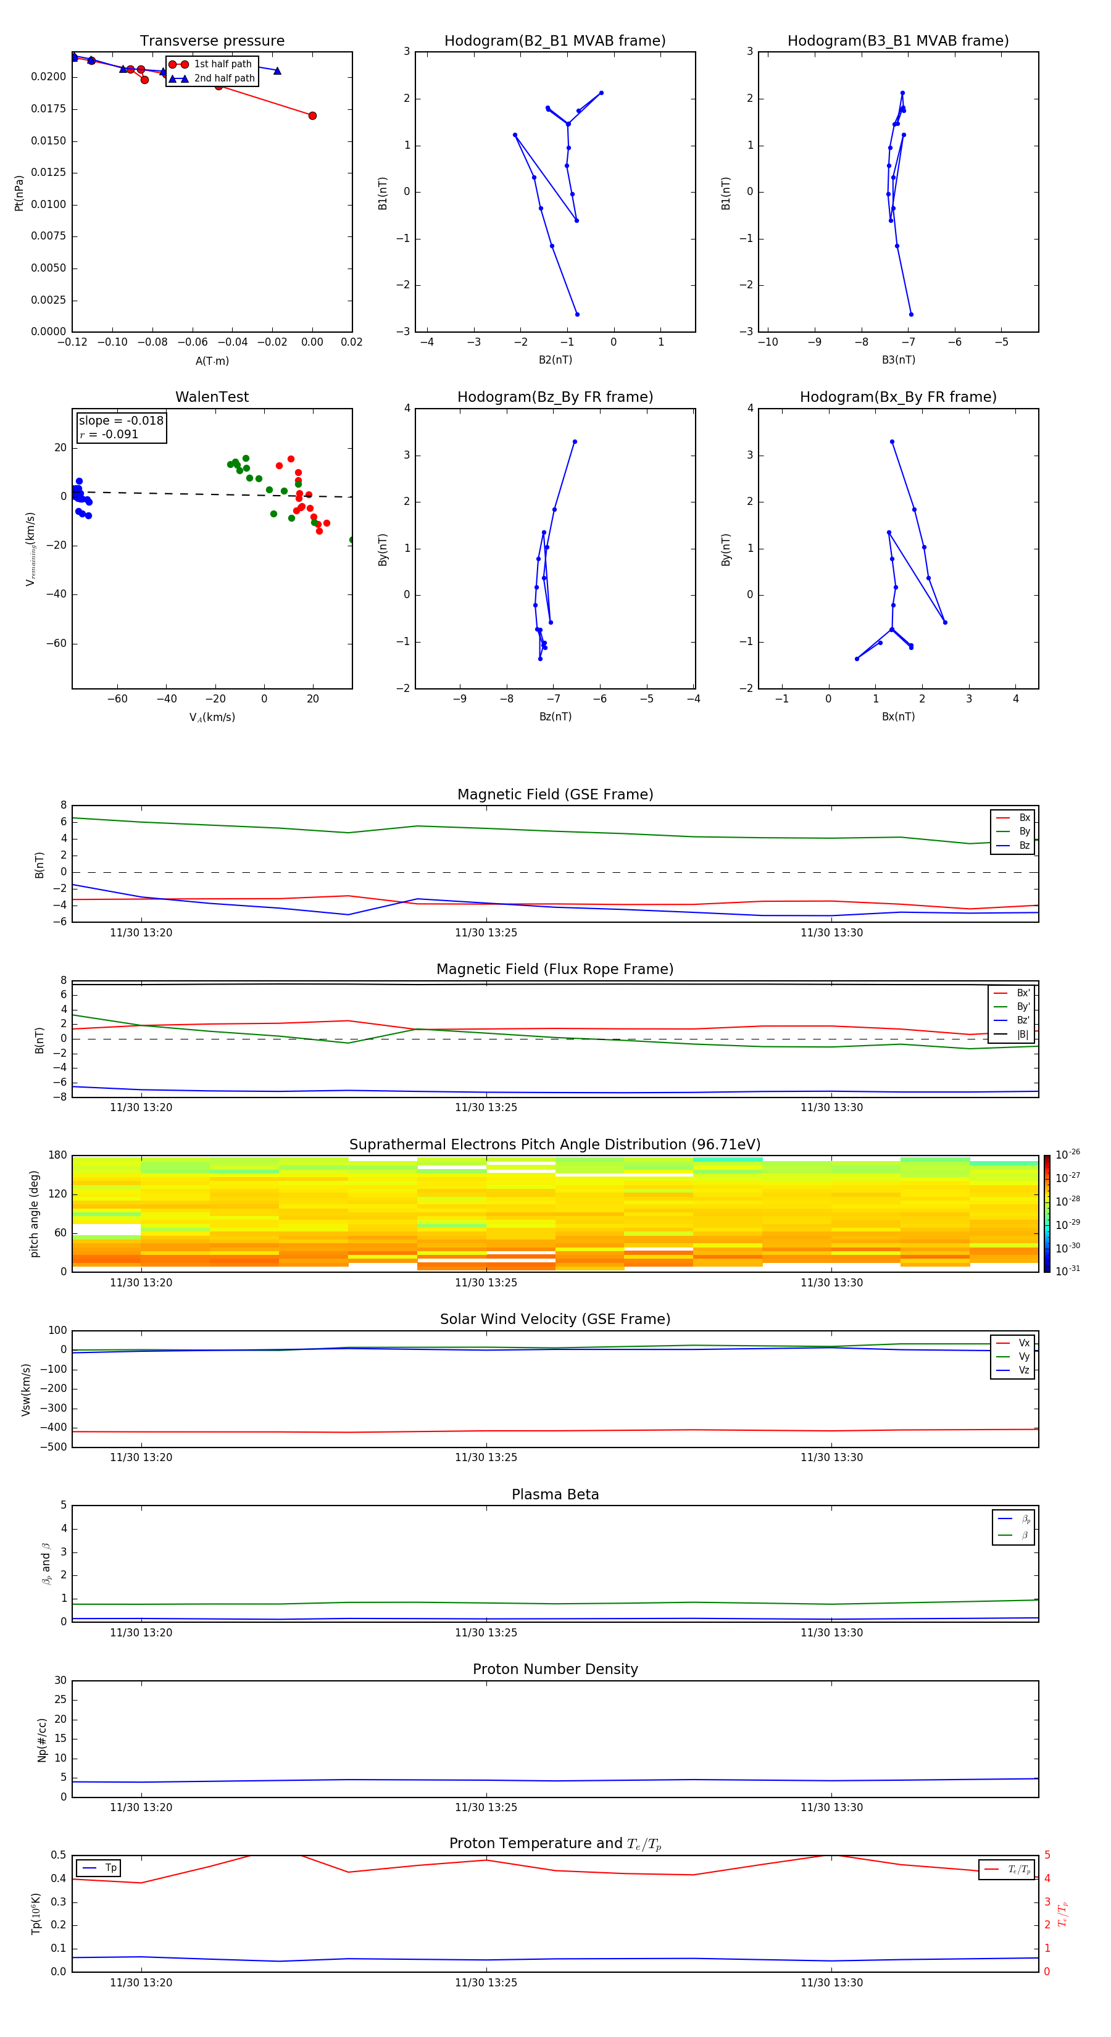Click the 'Bz' entry in GSE legend
The width and height of the screenshot is (1111, 2037).
coord(1013,845)
